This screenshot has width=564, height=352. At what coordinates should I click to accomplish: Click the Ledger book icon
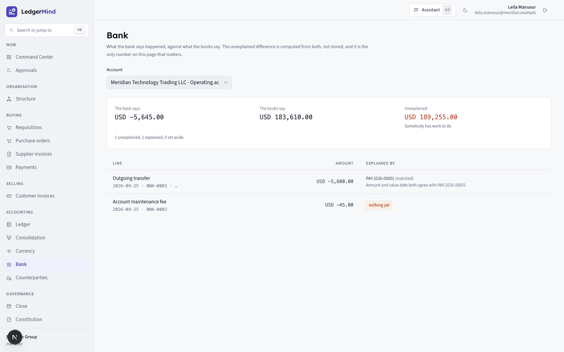(x=9, y=224)
